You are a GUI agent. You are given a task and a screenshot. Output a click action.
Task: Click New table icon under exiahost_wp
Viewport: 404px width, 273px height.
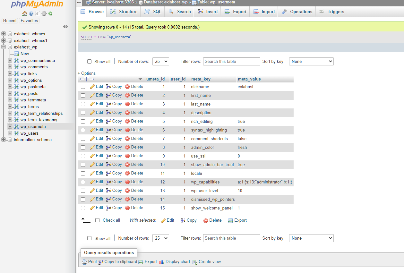pos(16,54)
